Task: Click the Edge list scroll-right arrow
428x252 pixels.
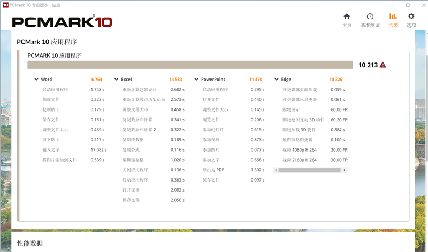Action: [x=345, y=170]
